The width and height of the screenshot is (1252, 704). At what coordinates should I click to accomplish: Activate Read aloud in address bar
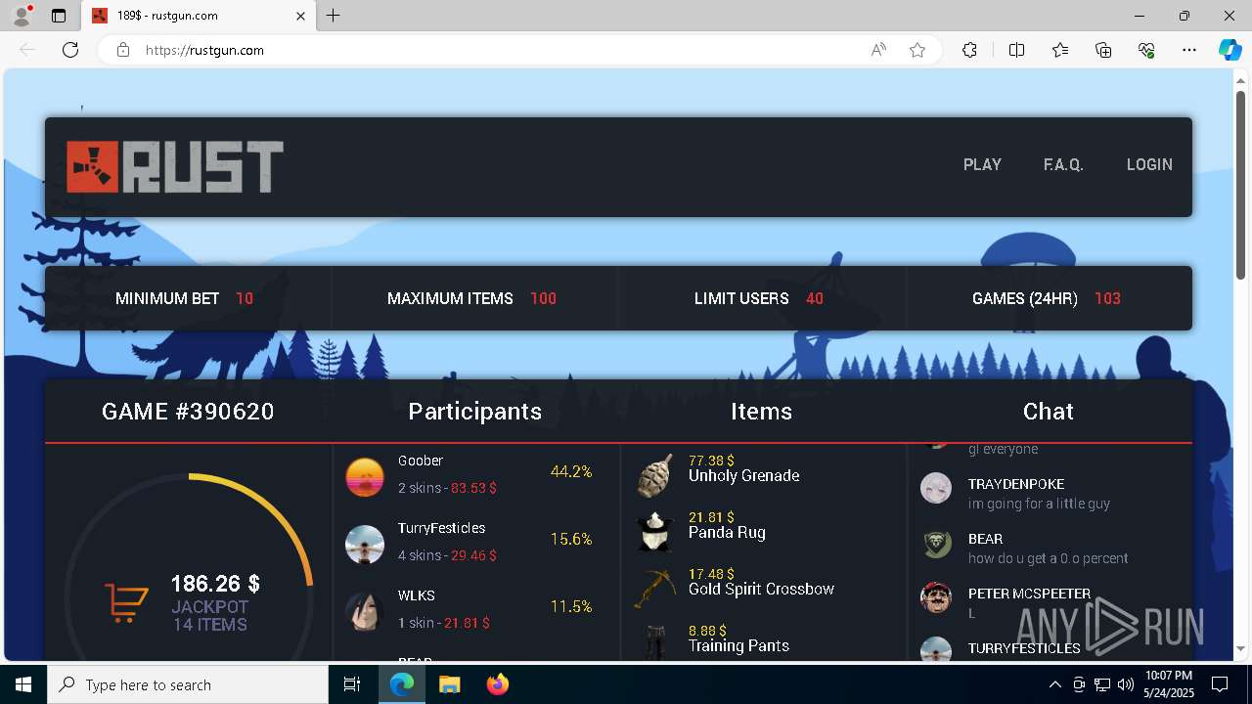[x=878, y=50]
